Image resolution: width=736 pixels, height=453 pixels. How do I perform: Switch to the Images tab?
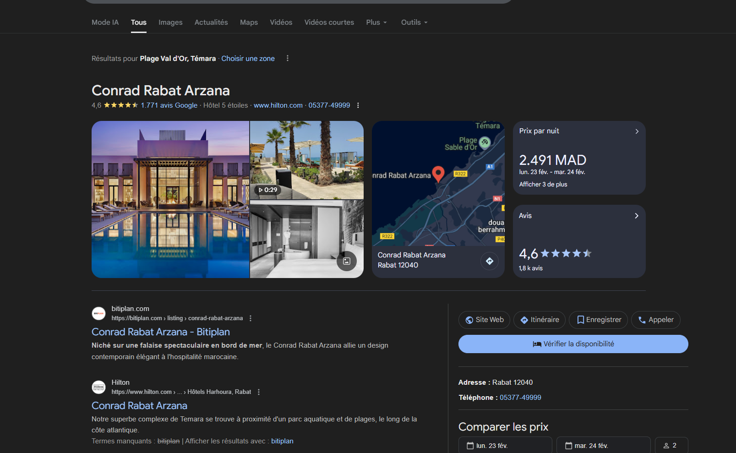[170, 22]
